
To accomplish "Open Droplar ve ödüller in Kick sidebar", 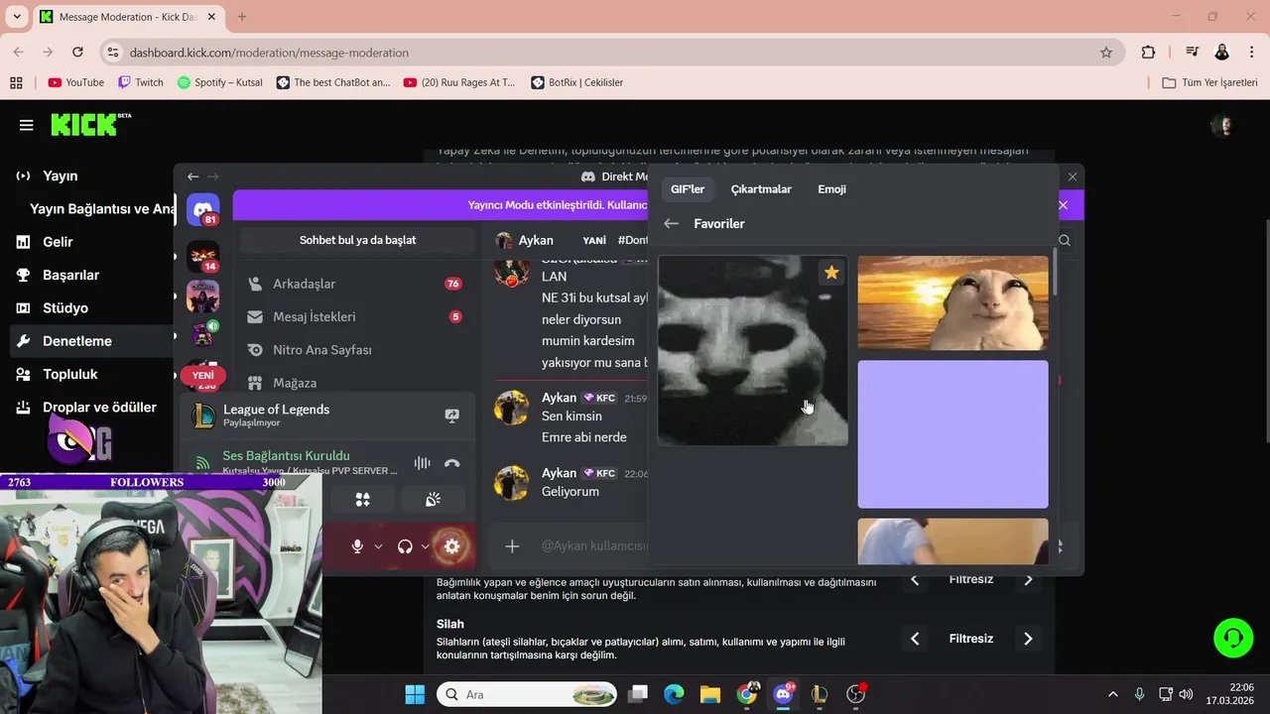I will [99, 408].
